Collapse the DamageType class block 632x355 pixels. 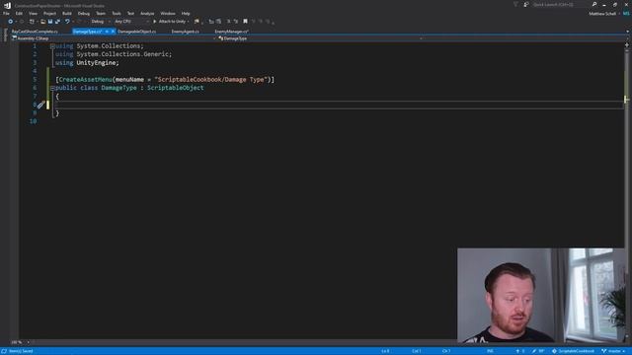pyautogui.click(x=52, y=88)
